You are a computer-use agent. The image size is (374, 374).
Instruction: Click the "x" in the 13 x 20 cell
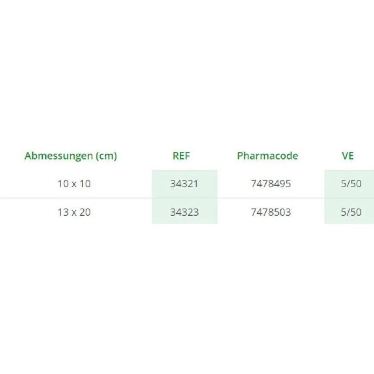[74, 213]
